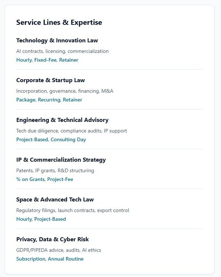
Task: Click the Service Lines & Expertise heading
Action: [x=59, y=23]
